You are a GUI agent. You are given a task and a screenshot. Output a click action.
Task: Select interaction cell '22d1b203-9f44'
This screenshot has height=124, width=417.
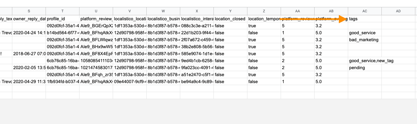[197, 33]
